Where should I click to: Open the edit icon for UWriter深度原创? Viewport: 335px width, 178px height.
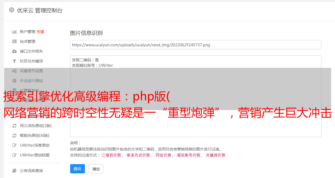[x=14, y=145]
